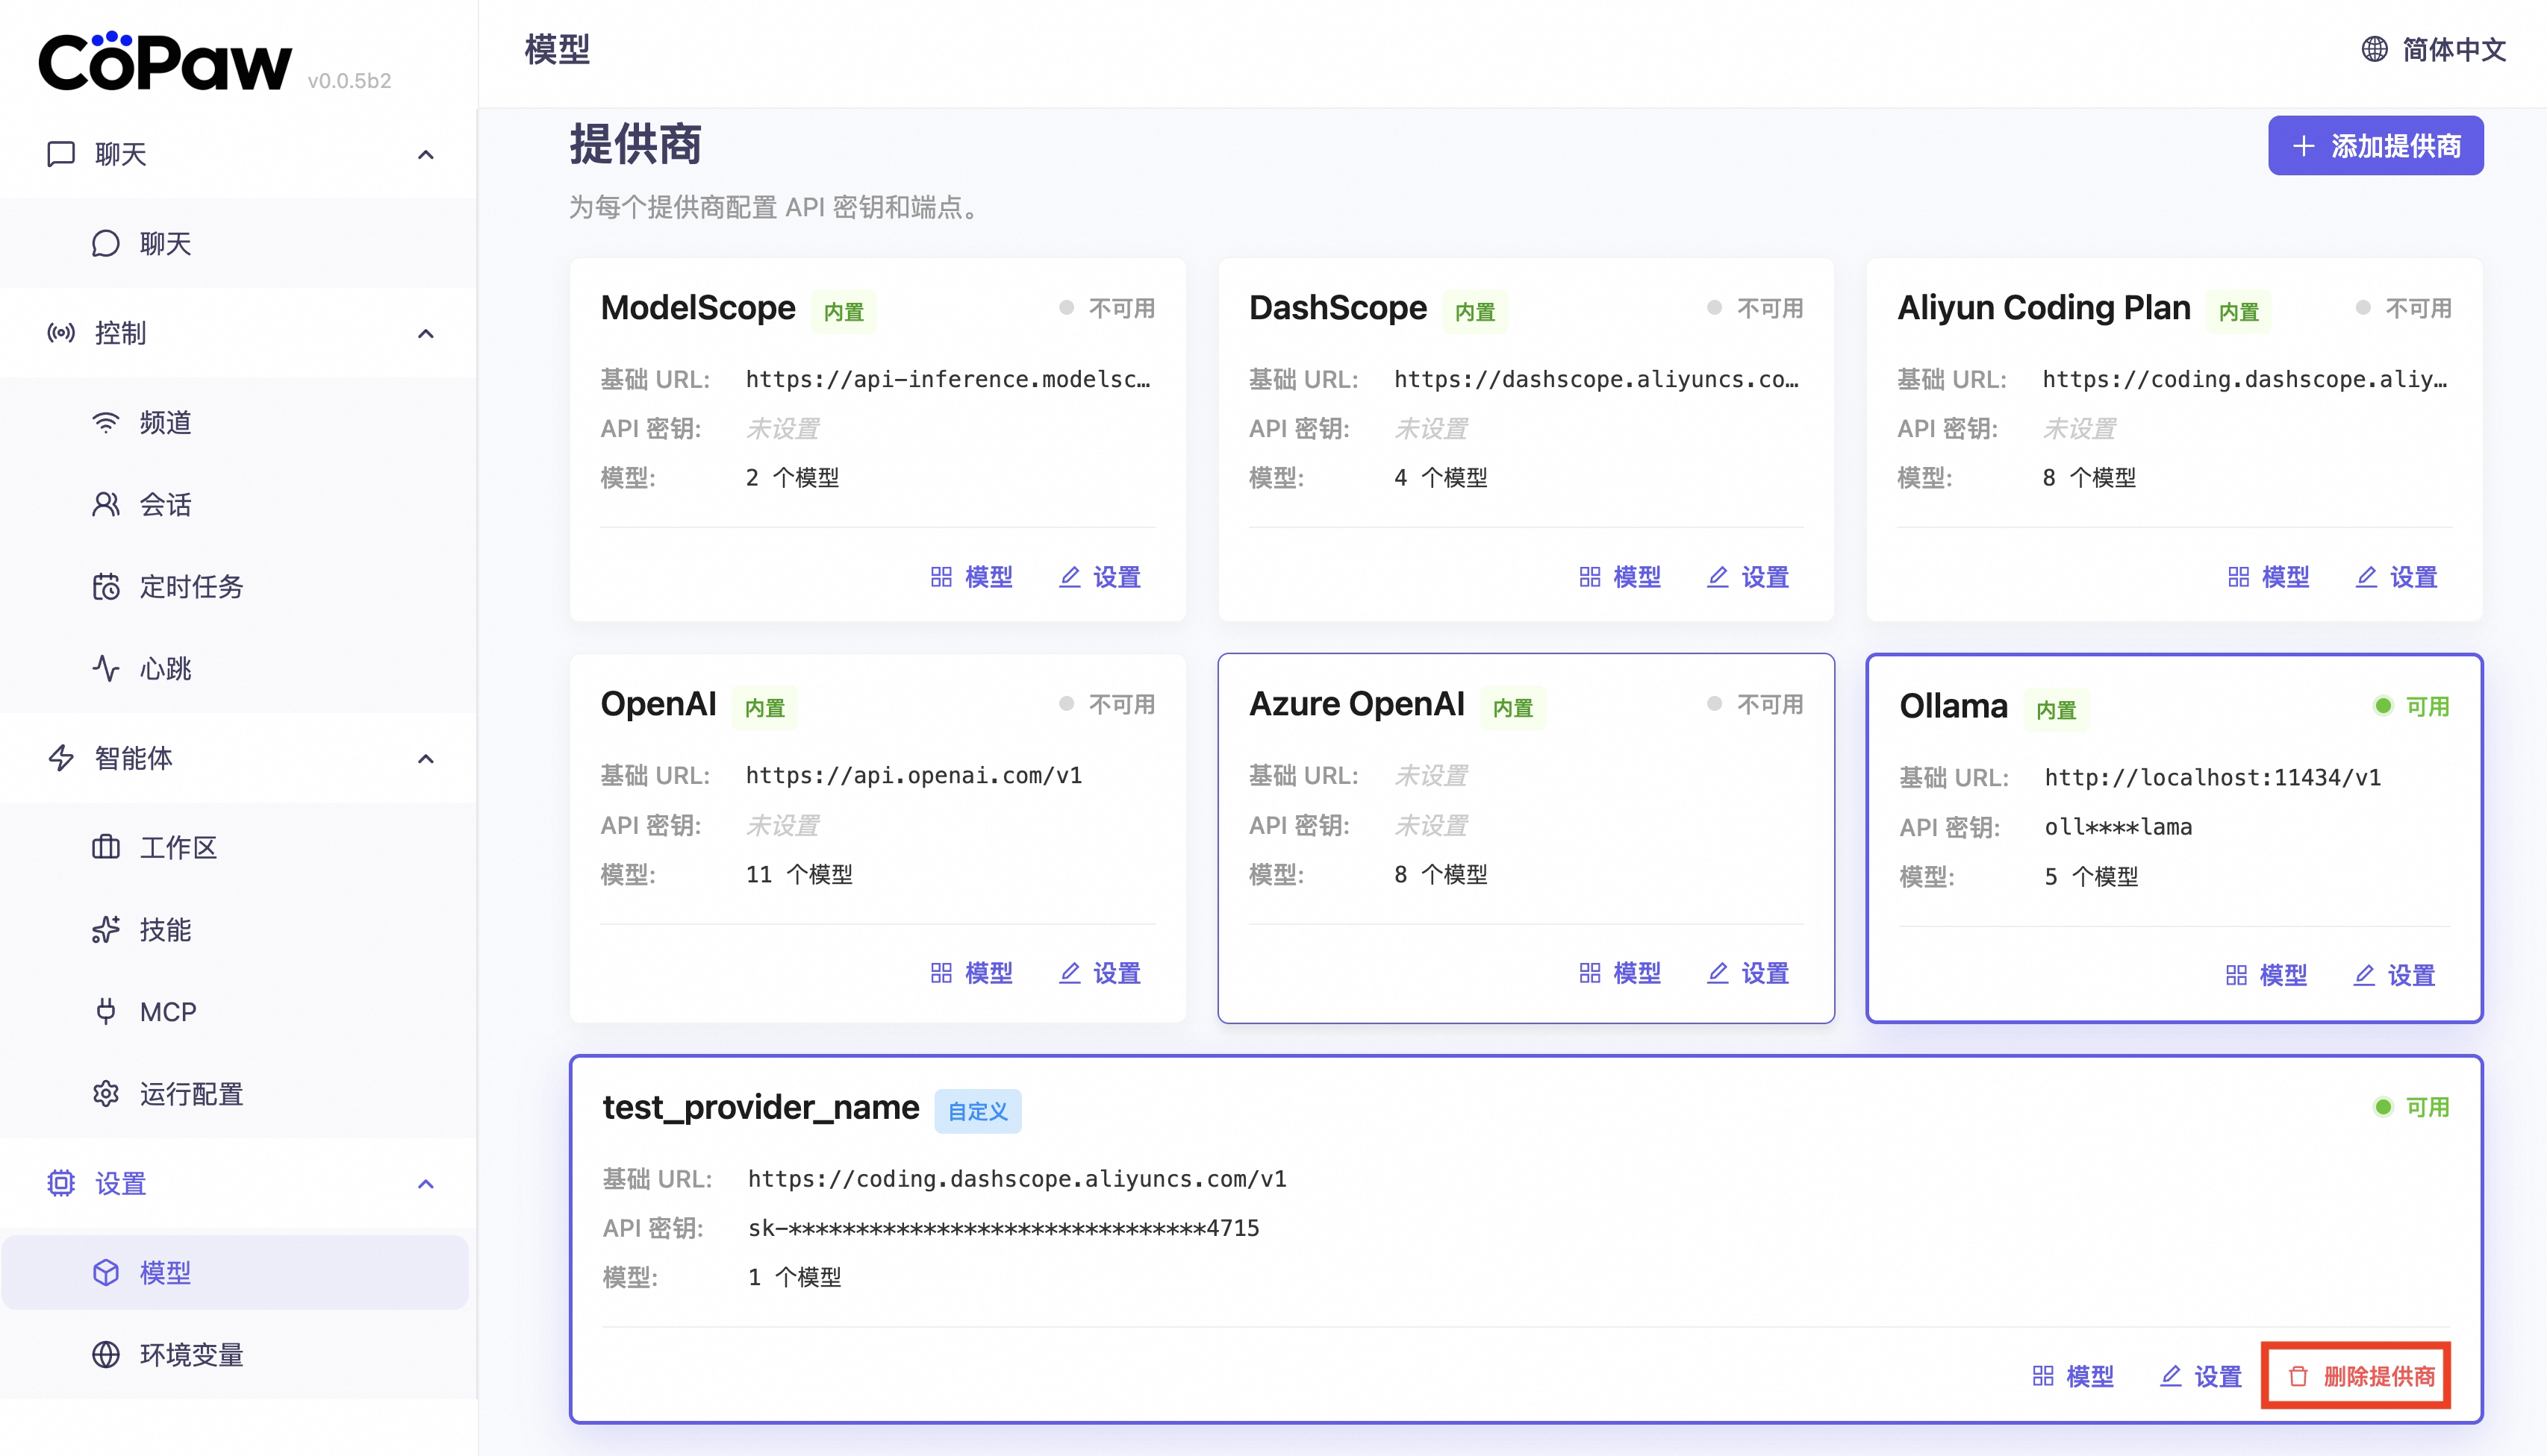Open 设置 for the DashScope provider
2547x1456 pixels.
tap(1748, 577)
